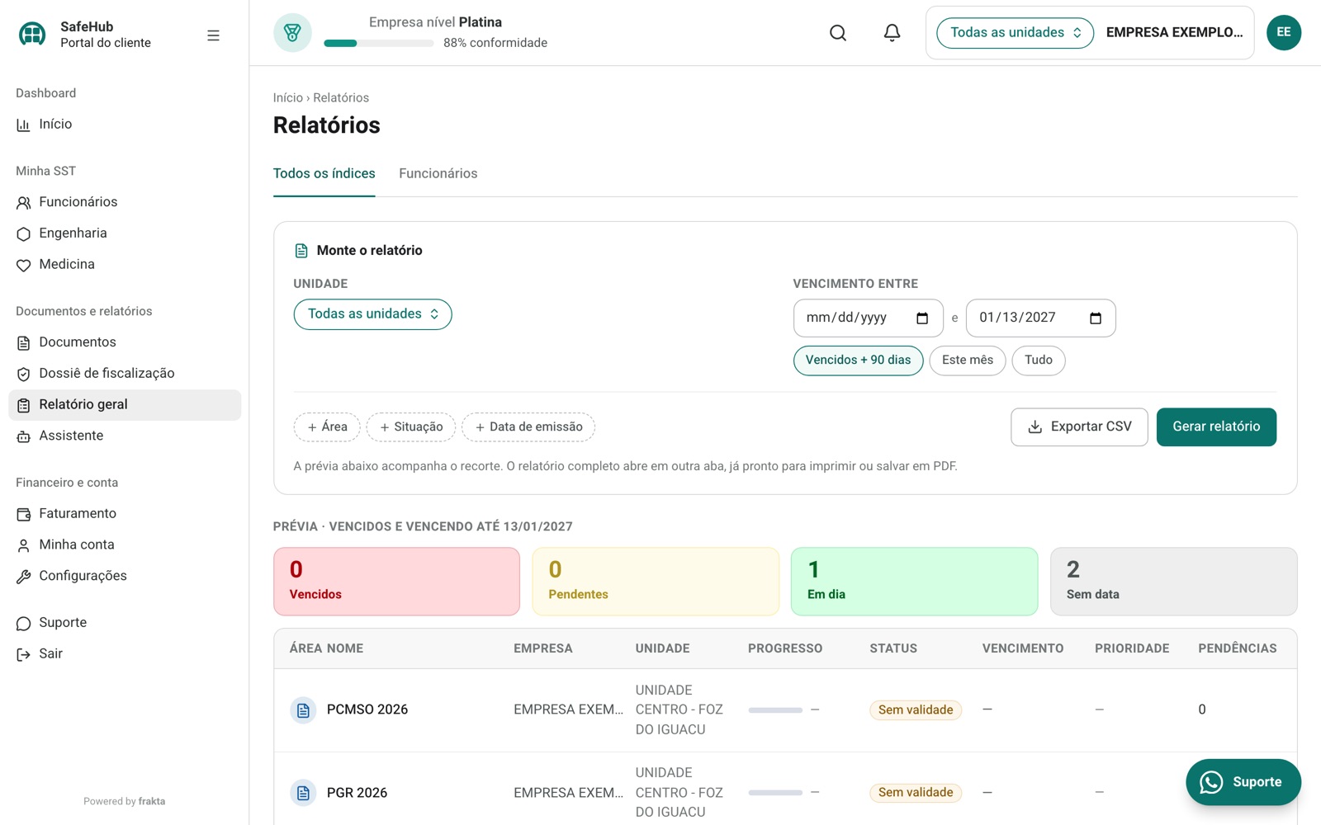Open Medicina in the sidebar
The height and width of the screenshot is (825, 1321).
point(125,265)
